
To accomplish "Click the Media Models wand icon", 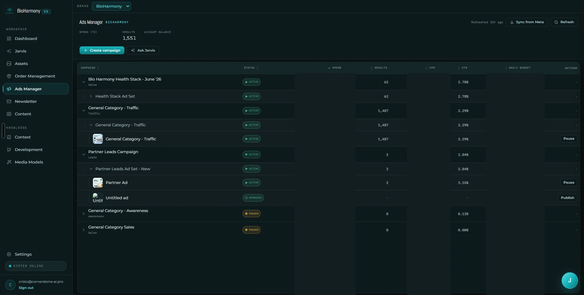I will pyautogui.click(x=9, y=162).
